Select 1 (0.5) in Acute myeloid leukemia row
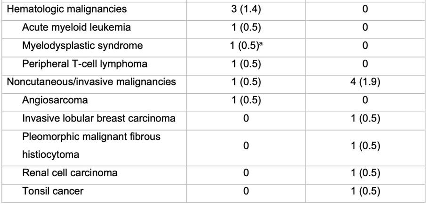The image size is (428, 204). [x=246, y=27]
